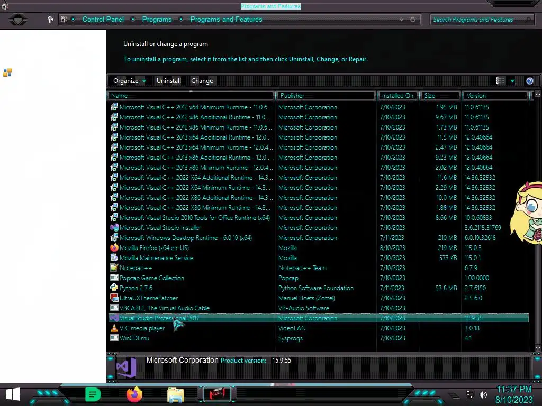Image resolution: width=542 pixels, height=406 pixels.
Task: Open the help question mark icon
Action: point(529,81)
